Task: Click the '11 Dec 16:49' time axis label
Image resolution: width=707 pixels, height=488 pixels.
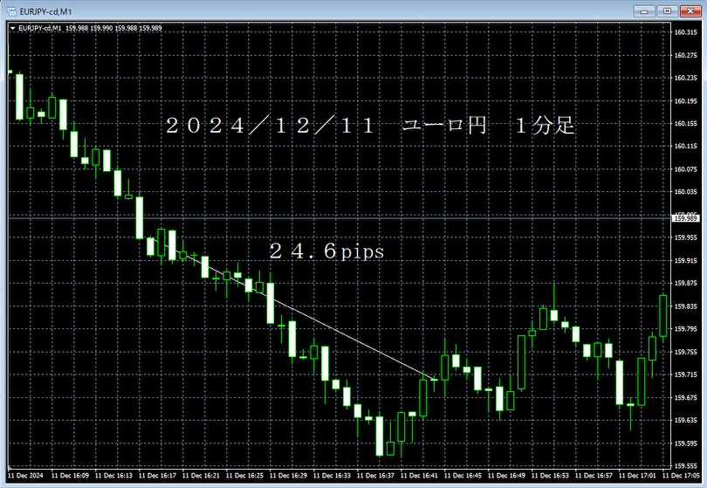Action: click(506, 476)
